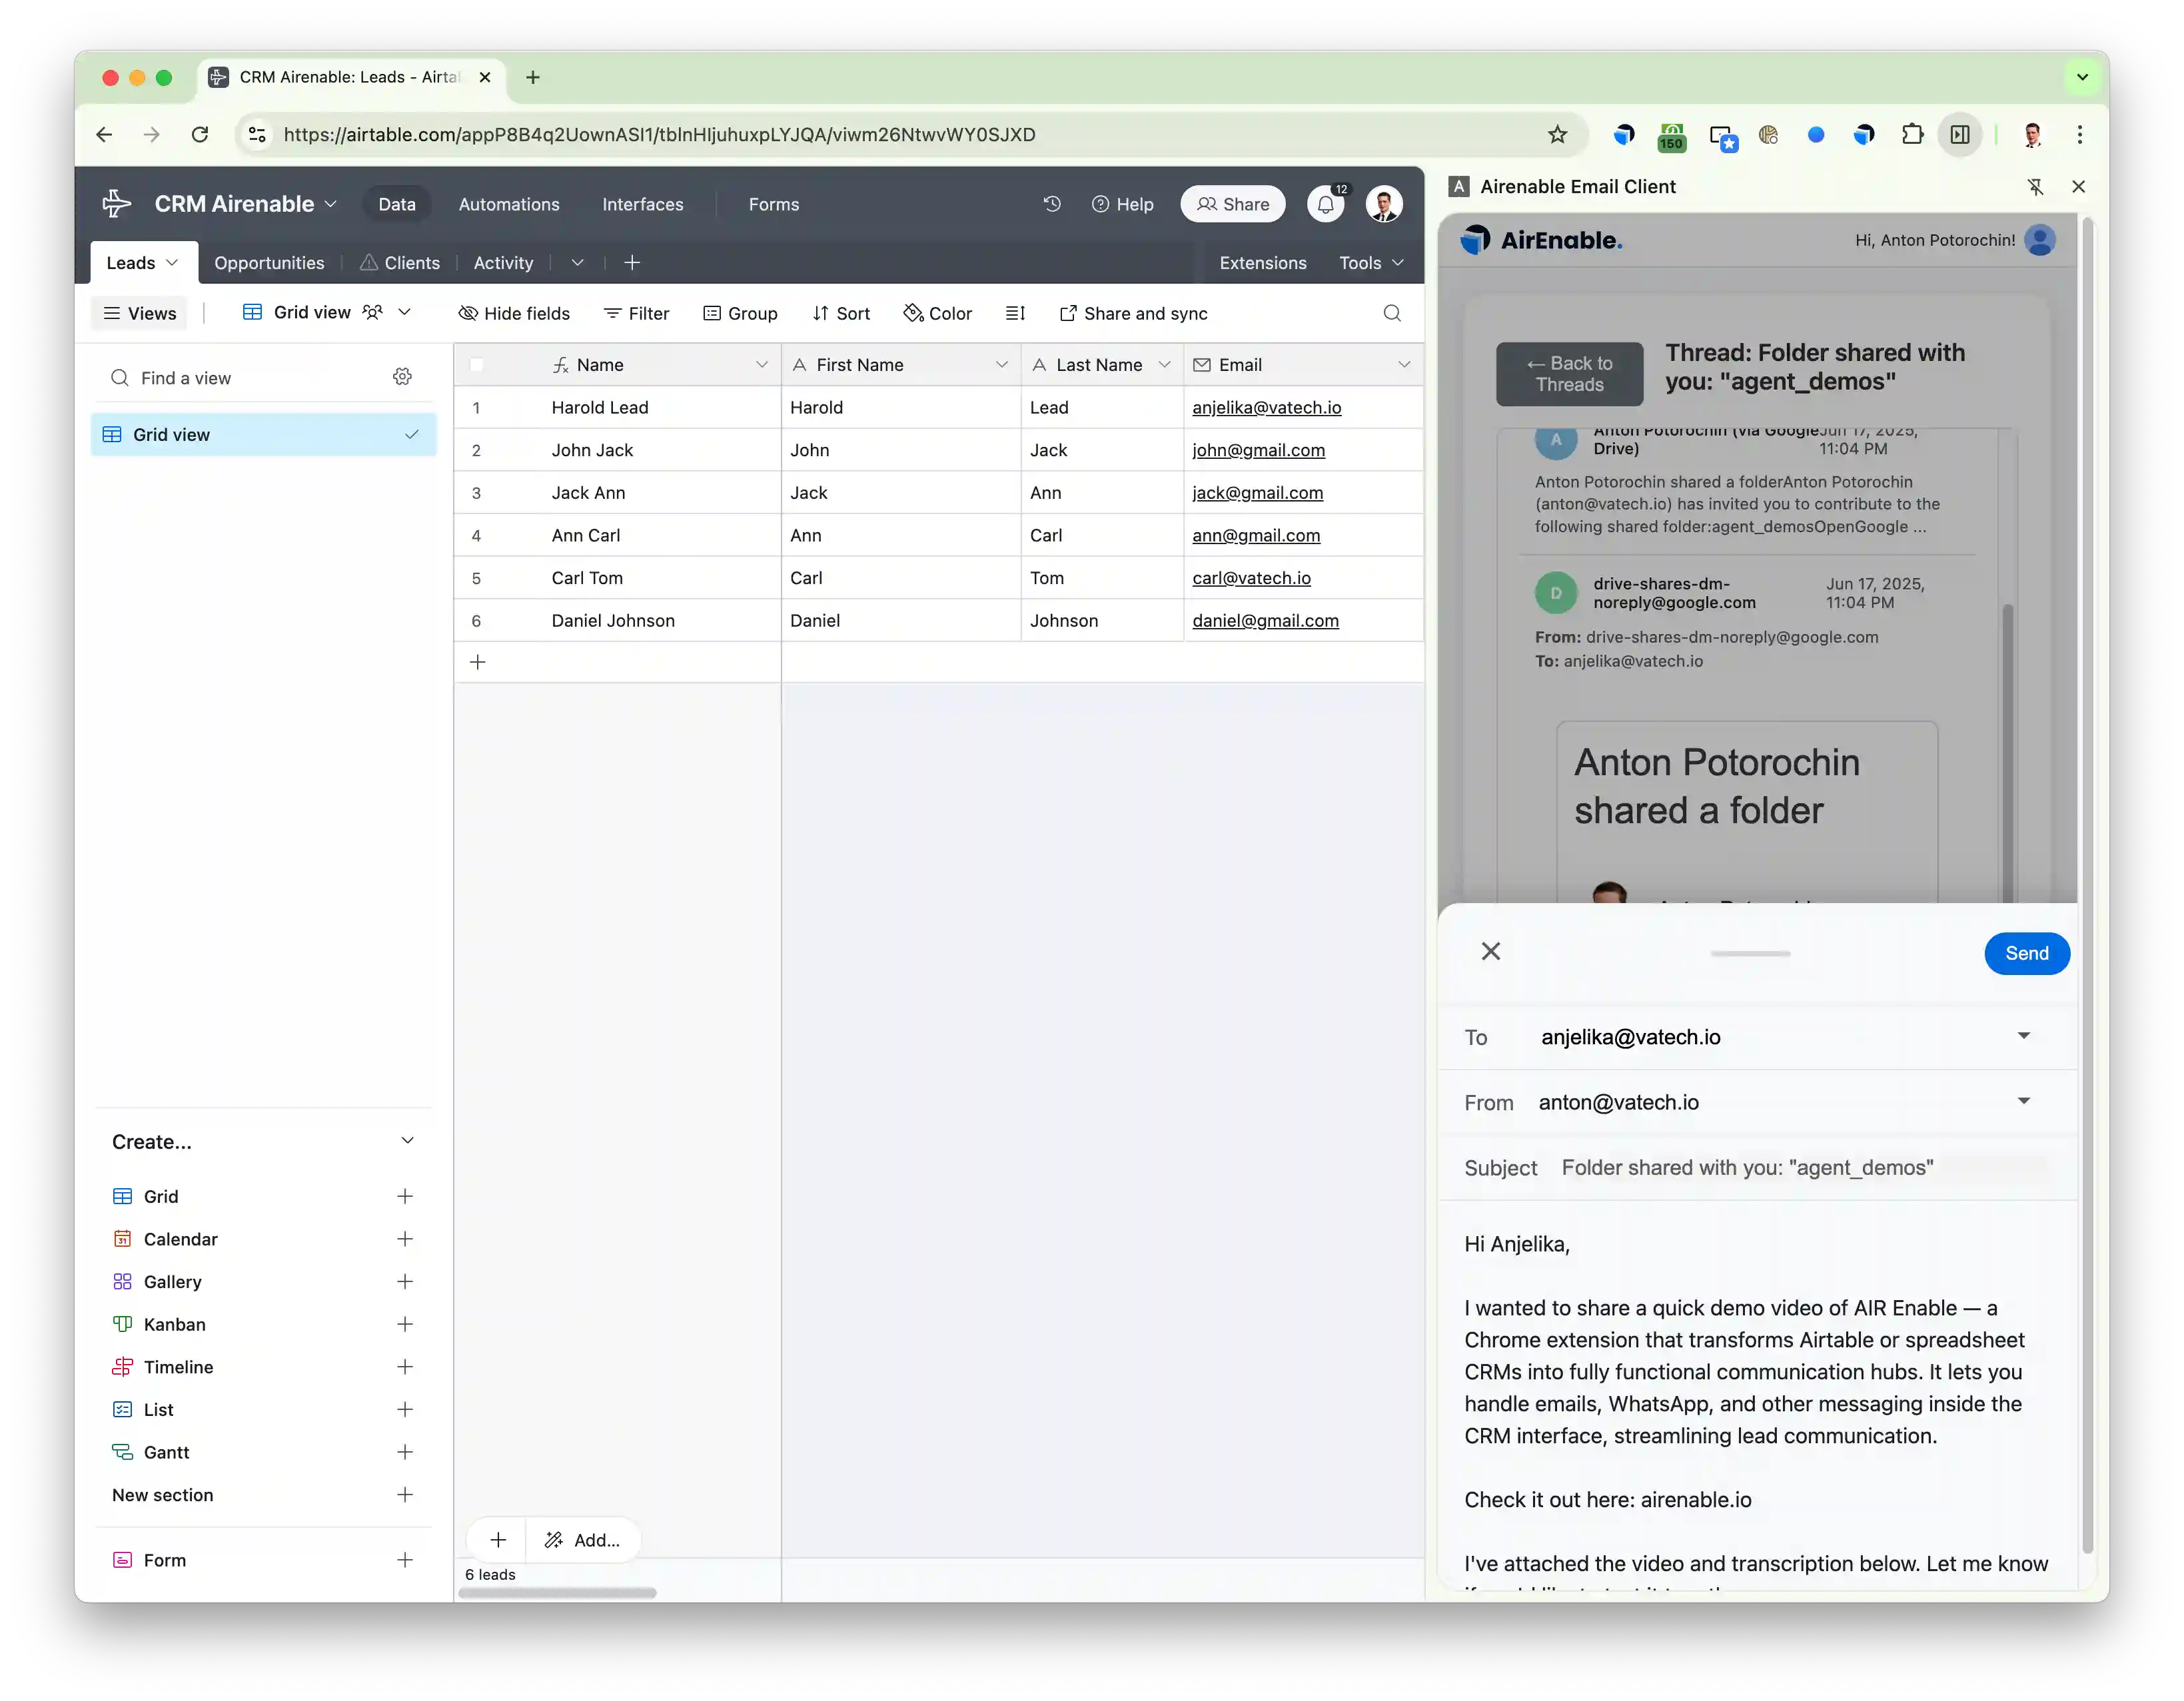The image size is (2184, 1701).
Task: Open the Sort options
Action: [841, 313]
